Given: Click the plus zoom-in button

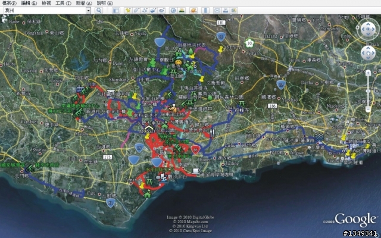Looking at the screenshot, I should (x=368, y=73).
